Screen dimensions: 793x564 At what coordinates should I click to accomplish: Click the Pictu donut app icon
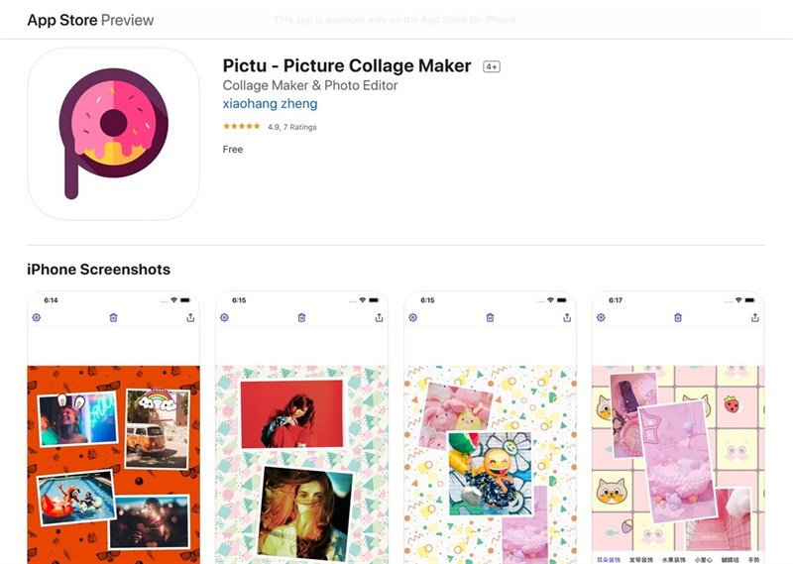tap(113, 134)
